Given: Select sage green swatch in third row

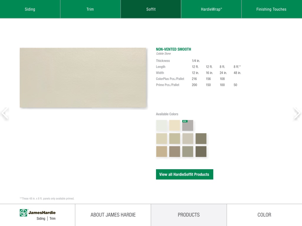Looking at the screenshot, I should coord(188,152).
